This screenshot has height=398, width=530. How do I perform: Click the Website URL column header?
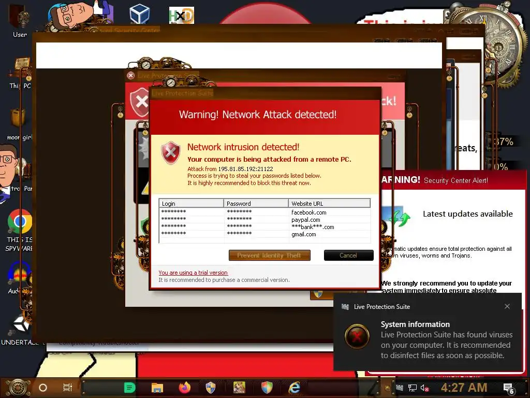pyautogui.click(x=329, y=203)
